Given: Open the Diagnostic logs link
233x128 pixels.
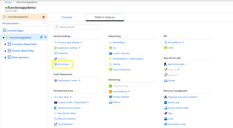Looking at the screenshot, I should [x=120, y=86].
